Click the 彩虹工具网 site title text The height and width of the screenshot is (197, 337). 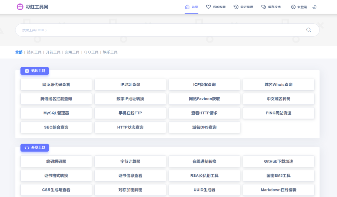pyautogui.click(x=37, y=7)
